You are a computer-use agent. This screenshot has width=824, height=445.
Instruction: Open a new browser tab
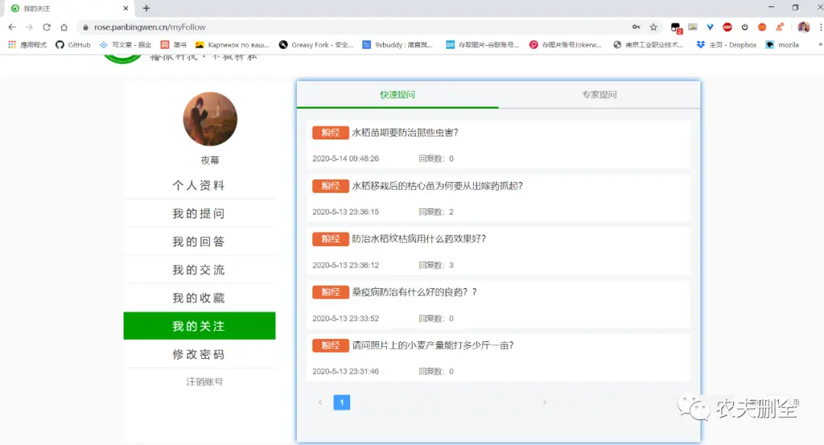[146, 8]
